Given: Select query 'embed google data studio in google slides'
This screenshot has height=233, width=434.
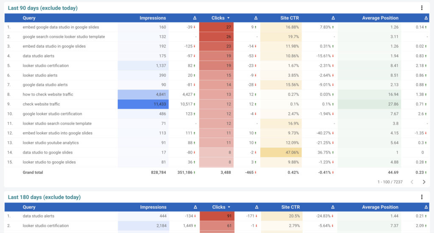Looking at the screenshot, I should pos(61,27).
